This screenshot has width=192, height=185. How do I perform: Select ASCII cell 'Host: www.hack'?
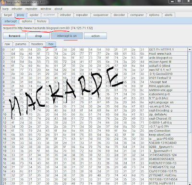click(168, 54)
